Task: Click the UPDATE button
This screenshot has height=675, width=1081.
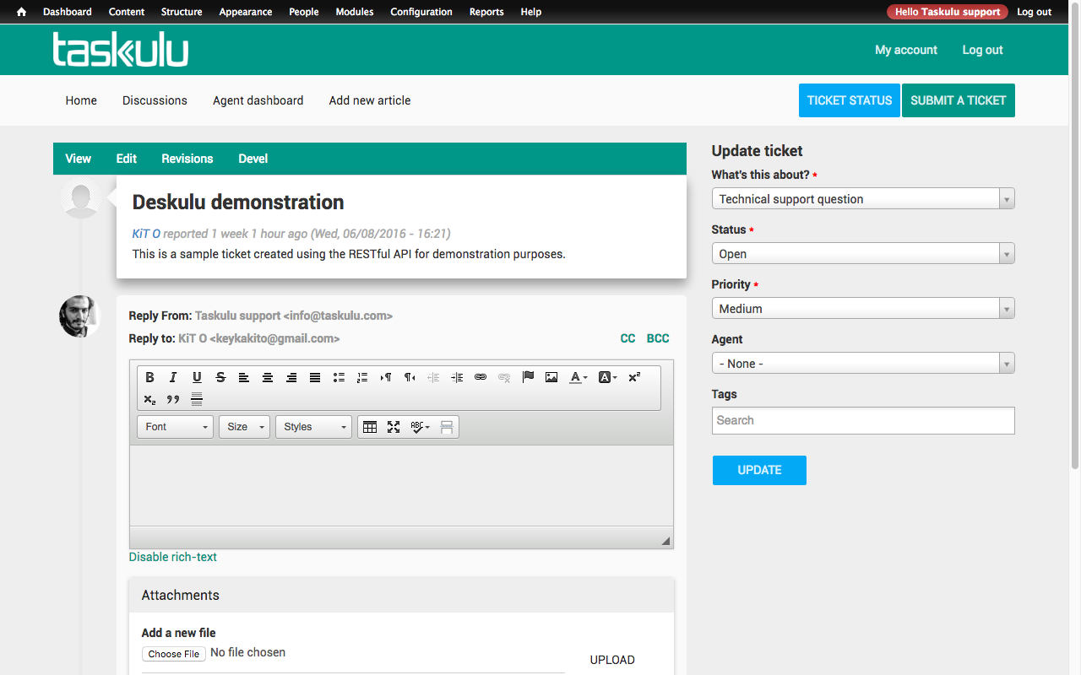Action: (x=759, y=470)
